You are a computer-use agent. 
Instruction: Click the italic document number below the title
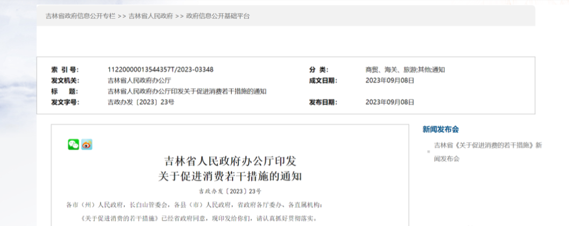(x=229, y=191)
